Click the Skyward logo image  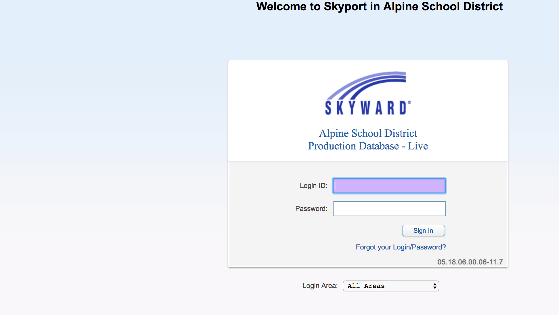tap(368, 93)
